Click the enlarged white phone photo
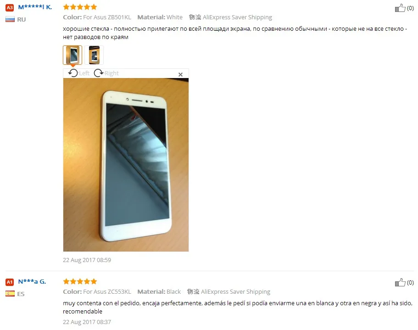 pos(126,165)
